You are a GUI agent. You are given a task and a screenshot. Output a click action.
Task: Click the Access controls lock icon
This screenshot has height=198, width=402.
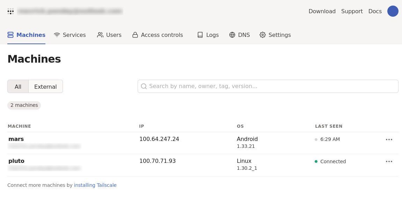pos(135,35)
